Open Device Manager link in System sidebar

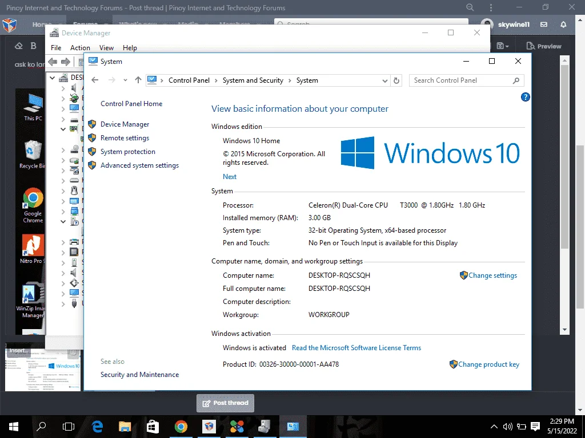125,124
